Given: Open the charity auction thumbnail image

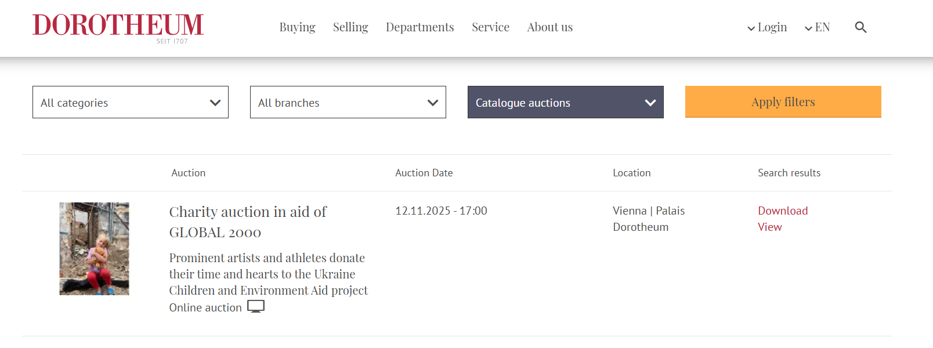Looking at the screenshot, I should [94, 249].
